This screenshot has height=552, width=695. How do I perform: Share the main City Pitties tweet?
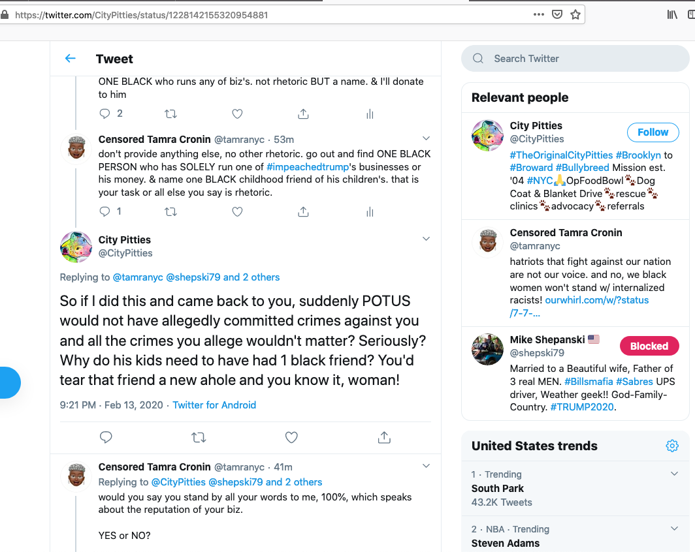coord(384,437)
